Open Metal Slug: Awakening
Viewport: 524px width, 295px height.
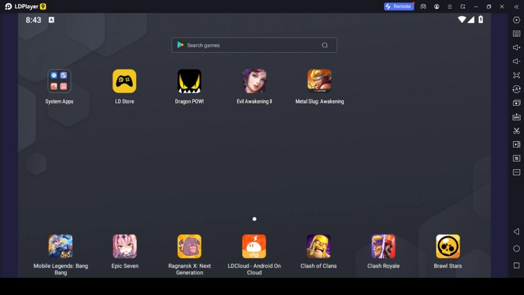[x=319, y=81]
